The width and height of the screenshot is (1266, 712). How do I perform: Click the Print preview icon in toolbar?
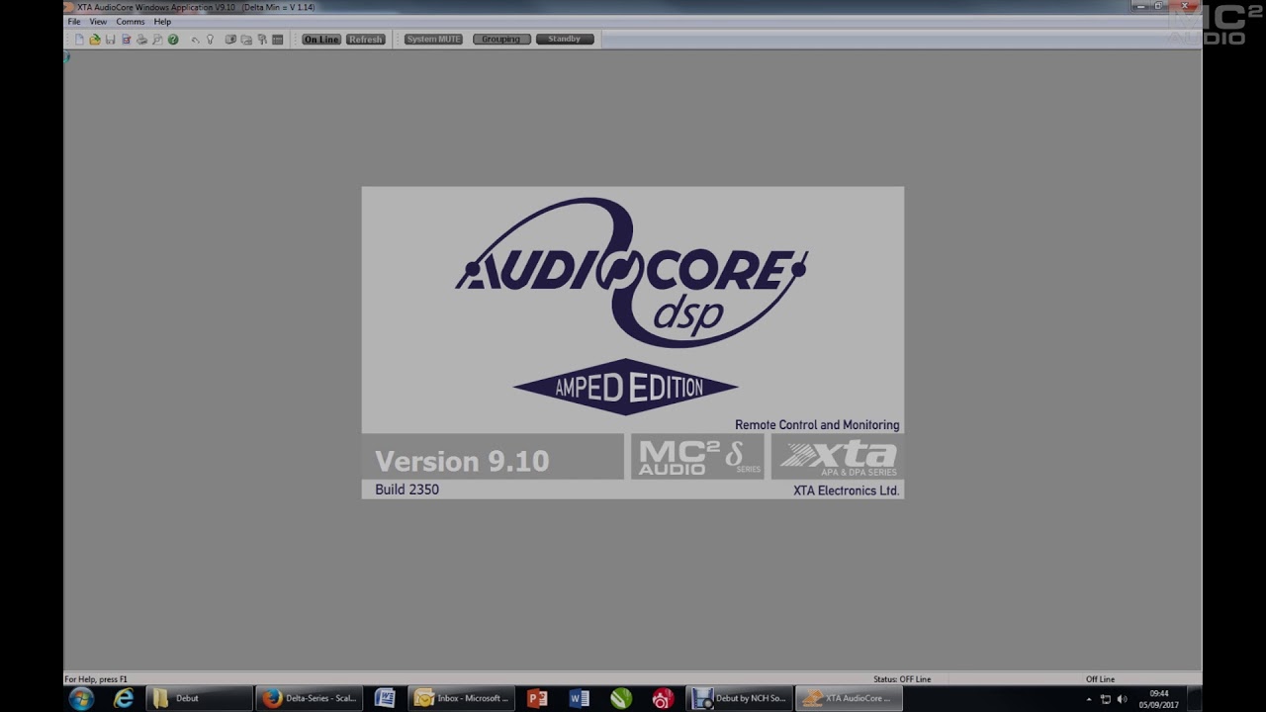click(x=157, y=40)
